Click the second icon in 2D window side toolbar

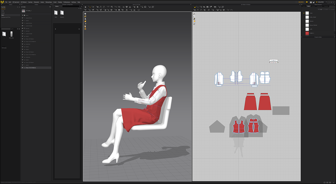[x=194, y=16]
